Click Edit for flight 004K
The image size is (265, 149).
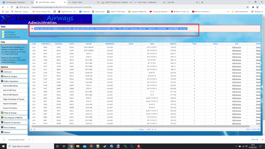coord(233,47)
